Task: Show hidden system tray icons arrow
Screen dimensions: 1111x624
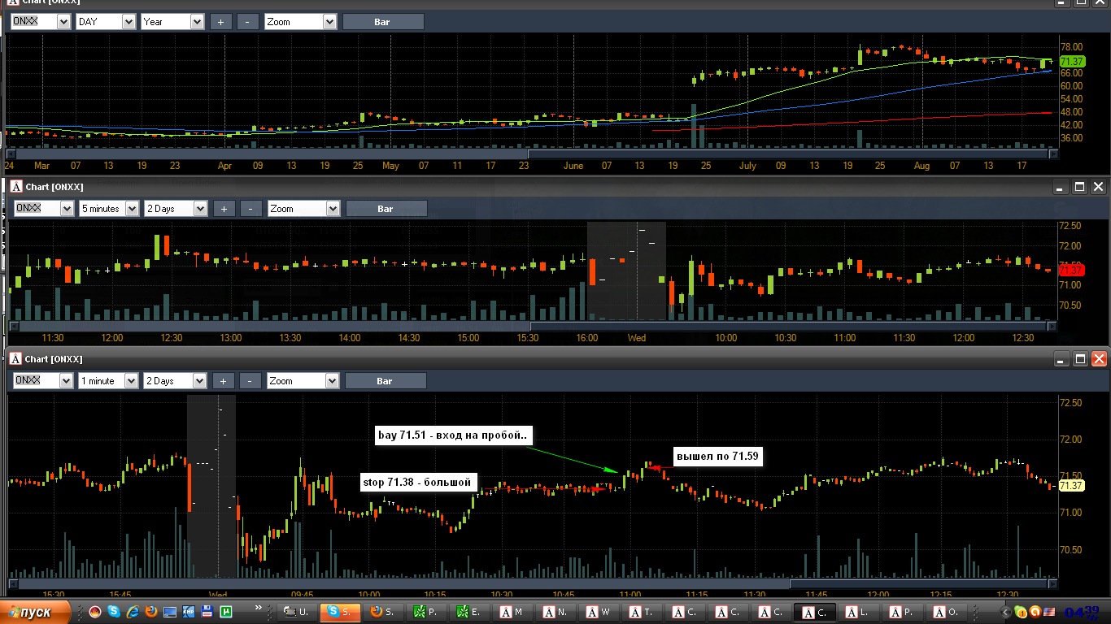Action: click(x=1006, y=612)
